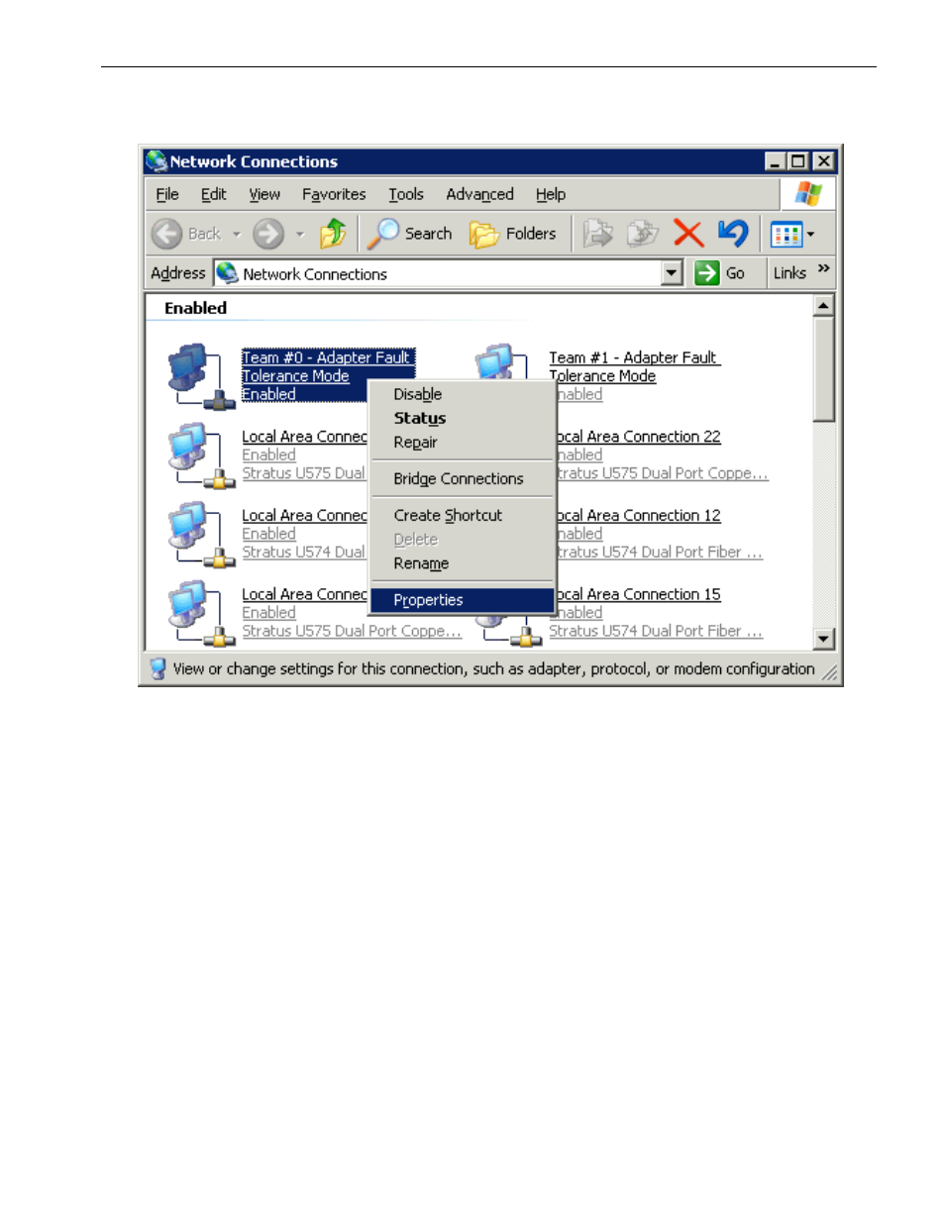
Task: Click the blue Undo arrow icon
Action: coord(734,234)
